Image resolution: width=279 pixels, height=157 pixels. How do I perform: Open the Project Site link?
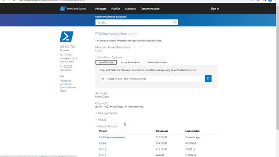coord(65,81)
